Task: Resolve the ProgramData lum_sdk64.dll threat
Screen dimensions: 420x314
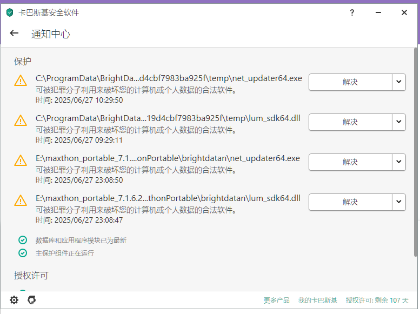Action: 350,122
